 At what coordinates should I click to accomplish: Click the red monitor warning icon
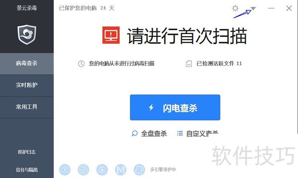[x=111, y=35]
